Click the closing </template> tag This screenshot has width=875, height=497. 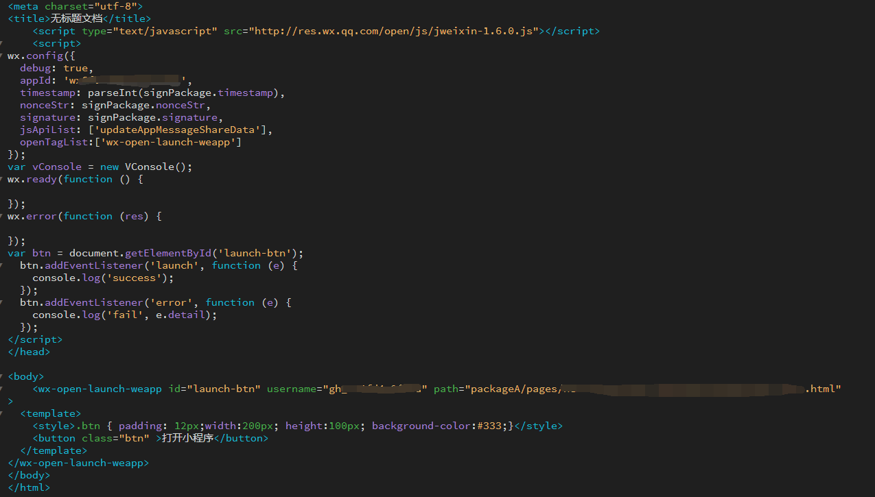coord(54,450)
